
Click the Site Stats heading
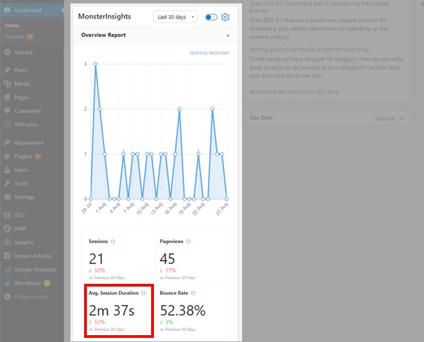pyautogui.click(x=261, y=118)
